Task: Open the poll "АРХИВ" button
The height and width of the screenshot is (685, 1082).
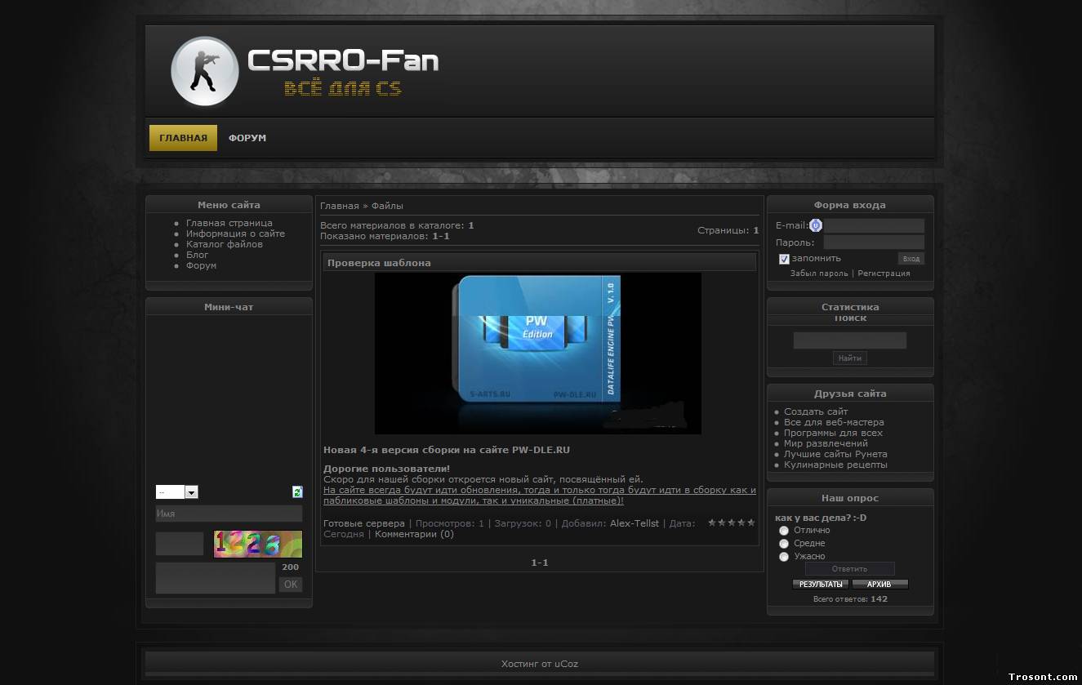Action: [879, 585]
